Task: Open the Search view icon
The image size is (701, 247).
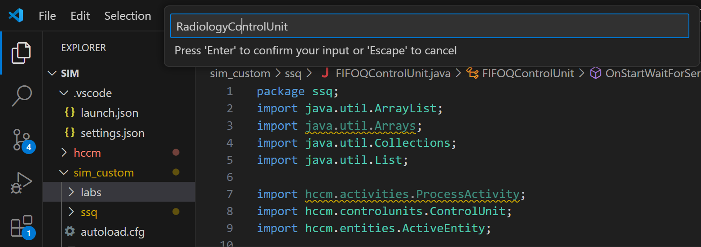Action: [x=21, y=96]
